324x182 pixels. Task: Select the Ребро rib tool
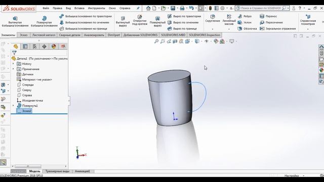(x=245, y=16)
